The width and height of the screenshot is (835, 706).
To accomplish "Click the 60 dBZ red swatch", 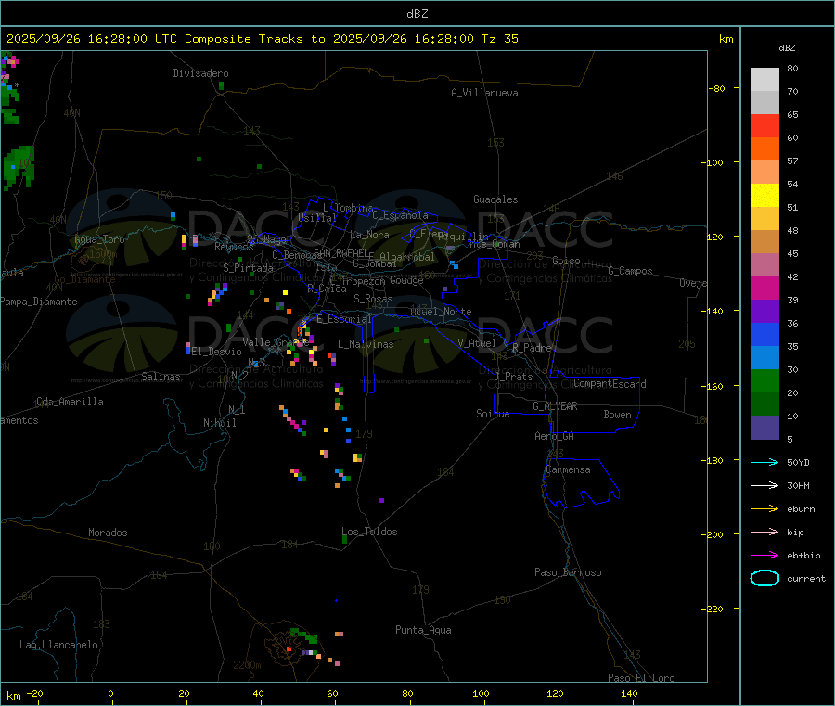I will (764, 125).
